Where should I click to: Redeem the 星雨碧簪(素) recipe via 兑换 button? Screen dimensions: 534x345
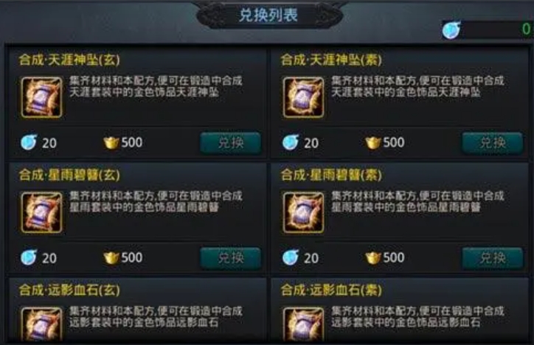tap(492, 258)
